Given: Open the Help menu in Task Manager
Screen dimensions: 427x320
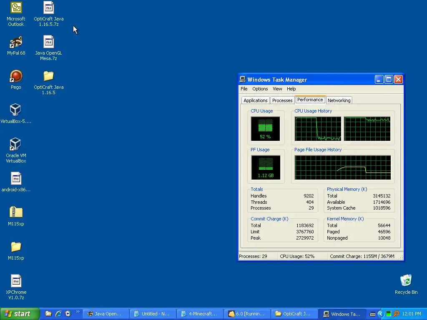Looking at the screenshot, I should pos(291,89).
